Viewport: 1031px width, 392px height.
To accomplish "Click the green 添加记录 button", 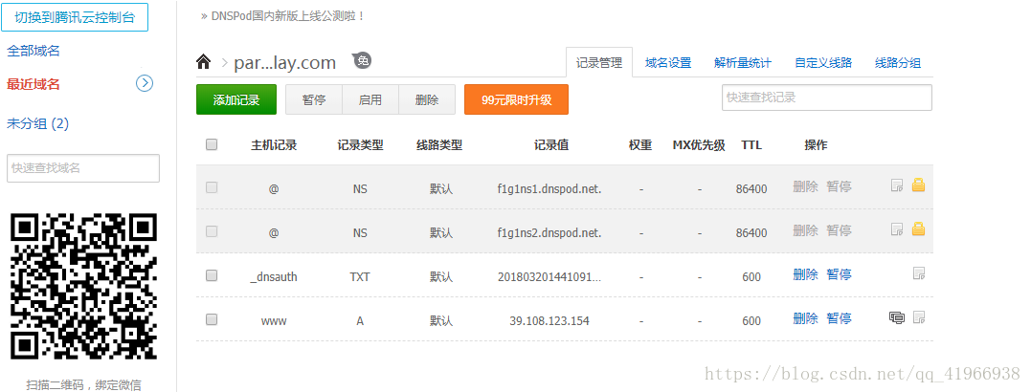I will tap(236, 99).
